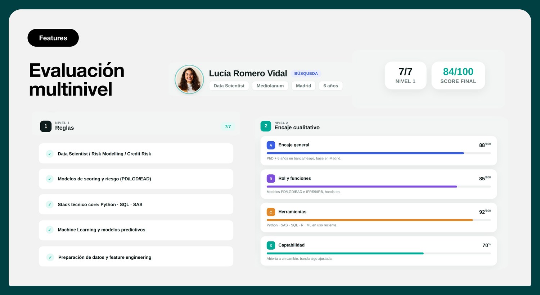Click the Evaluación multinivel heading

(77, 80)
